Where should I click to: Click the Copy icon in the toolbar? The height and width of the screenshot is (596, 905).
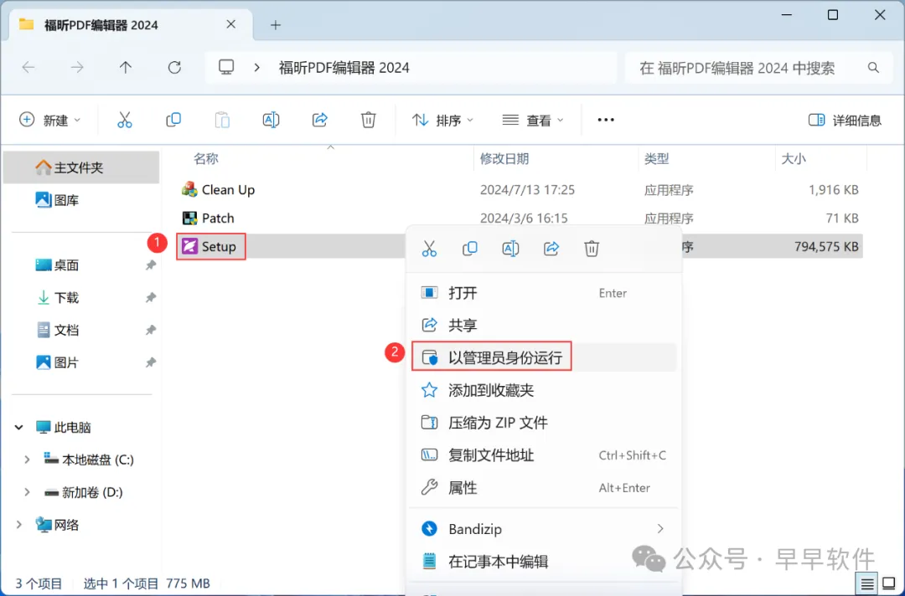(173, 120)
